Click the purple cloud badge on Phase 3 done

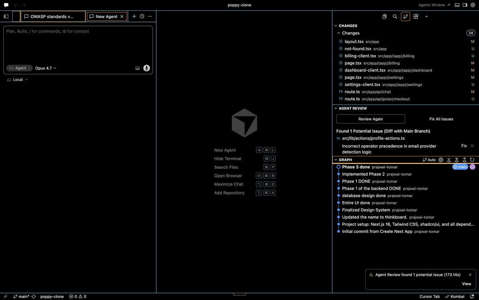point(473,167)
